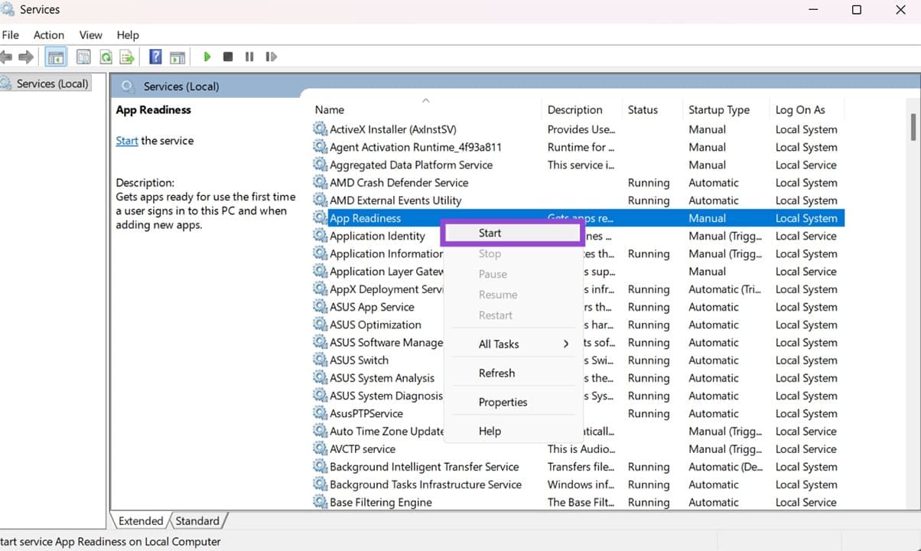The height and width of the screenshot is (551, 921).
Task: Expand All Tasks in the context menu
Action: (500, 344)
